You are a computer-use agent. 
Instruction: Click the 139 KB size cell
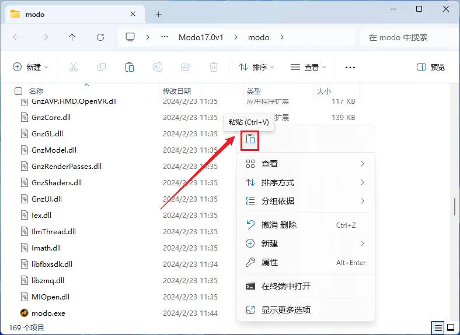pos(343,118)
